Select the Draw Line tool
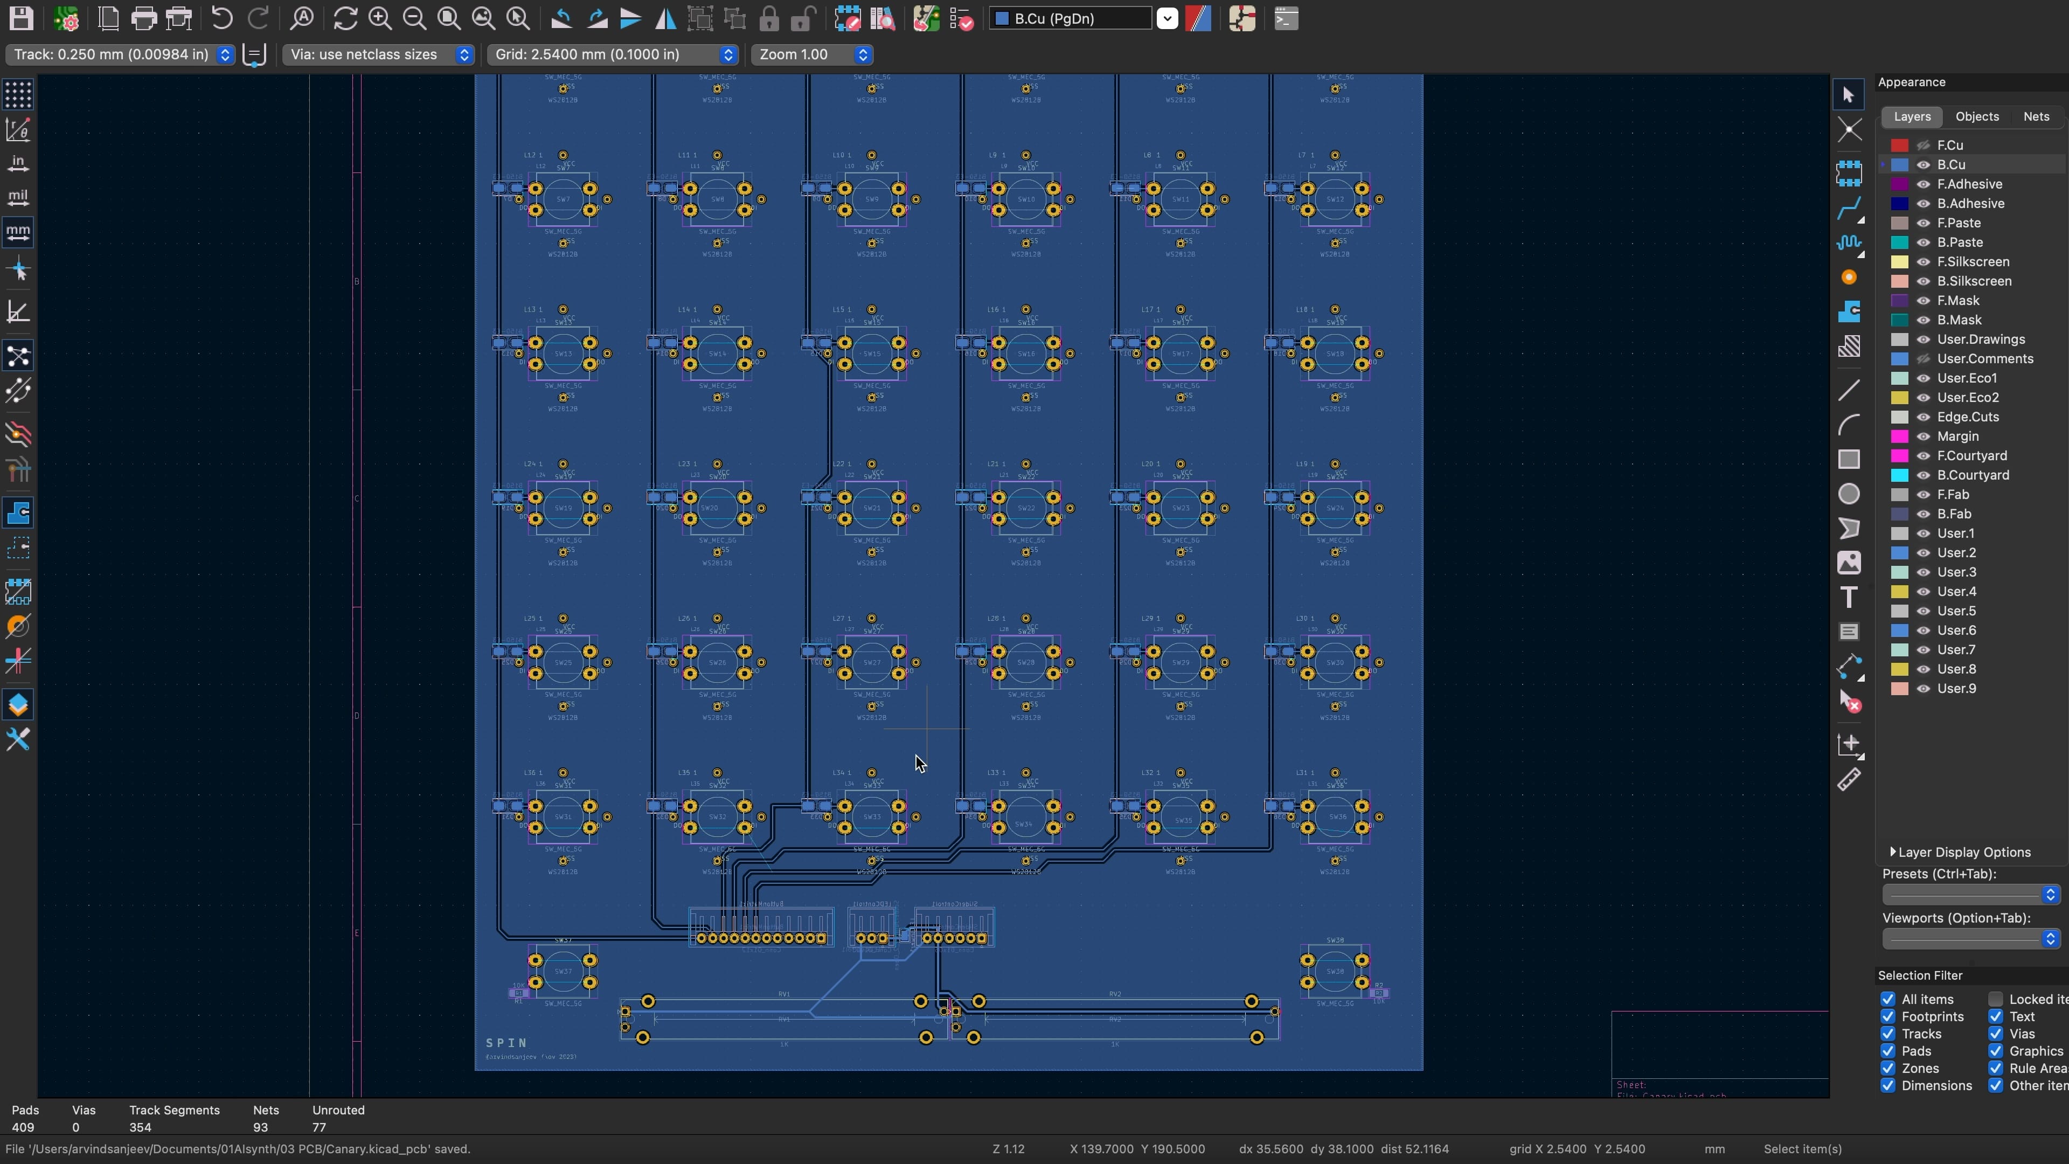The image size is (2069, 1164). pos(1849,390)
